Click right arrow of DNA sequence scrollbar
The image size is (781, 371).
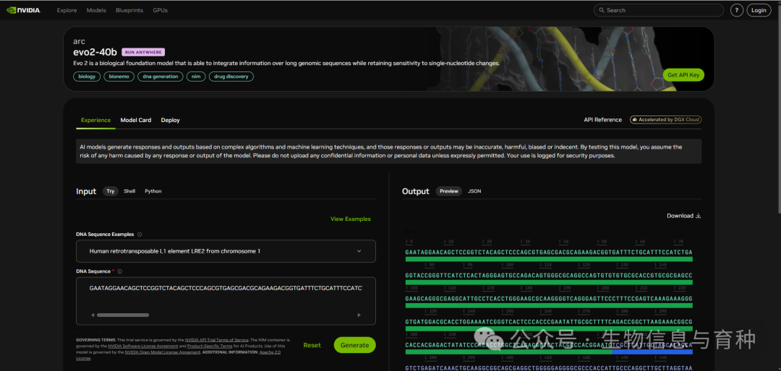359,315
